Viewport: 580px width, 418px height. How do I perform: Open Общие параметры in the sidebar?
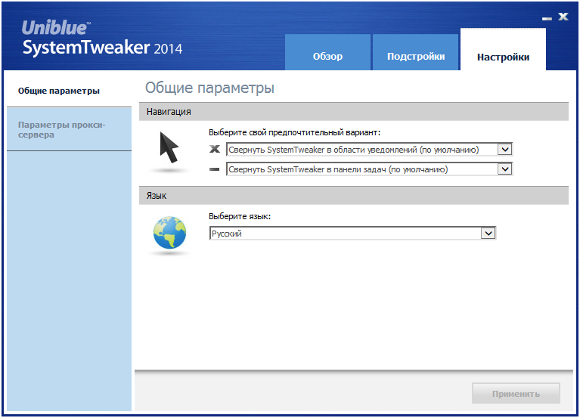pyautogui.click(x=69, y=91)
